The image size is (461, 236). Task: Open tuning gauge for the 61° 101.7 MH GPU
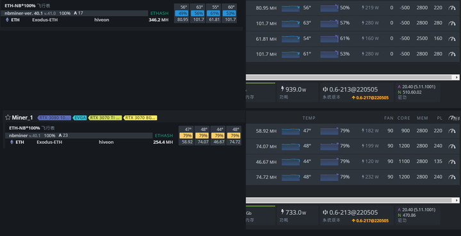point(452,54)
